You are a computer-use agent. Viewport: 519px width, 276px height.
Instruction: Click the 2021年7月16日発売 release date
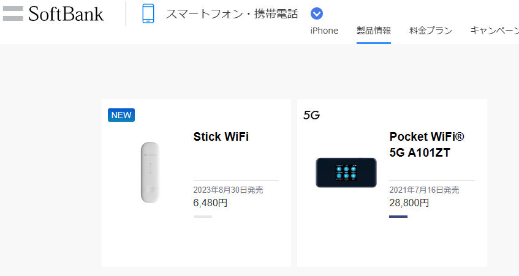424,190
